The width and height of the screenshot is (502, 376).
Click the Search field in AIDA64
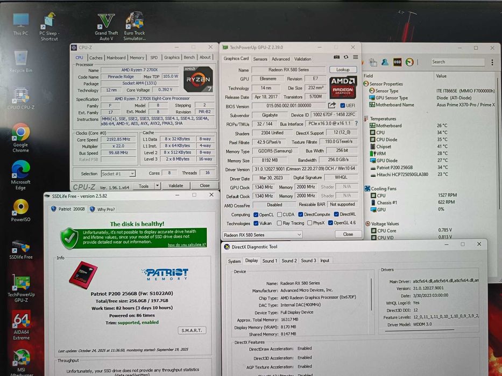[x=458, y=62]
